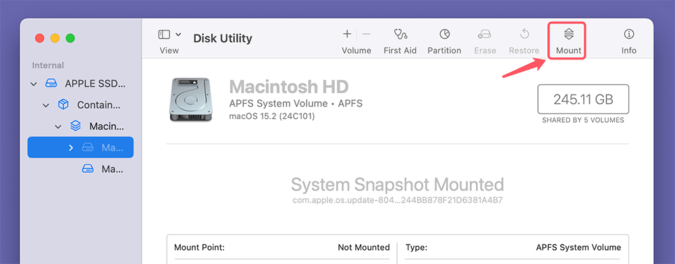Click the macOS 15.2 (24C101) version text
Image resolution: width=675 pixels, height=264 pixels.
point(272,116)
